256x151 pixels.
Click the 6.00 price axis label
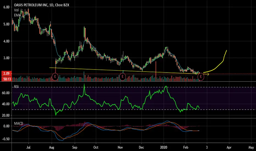(x=6, y=7)
